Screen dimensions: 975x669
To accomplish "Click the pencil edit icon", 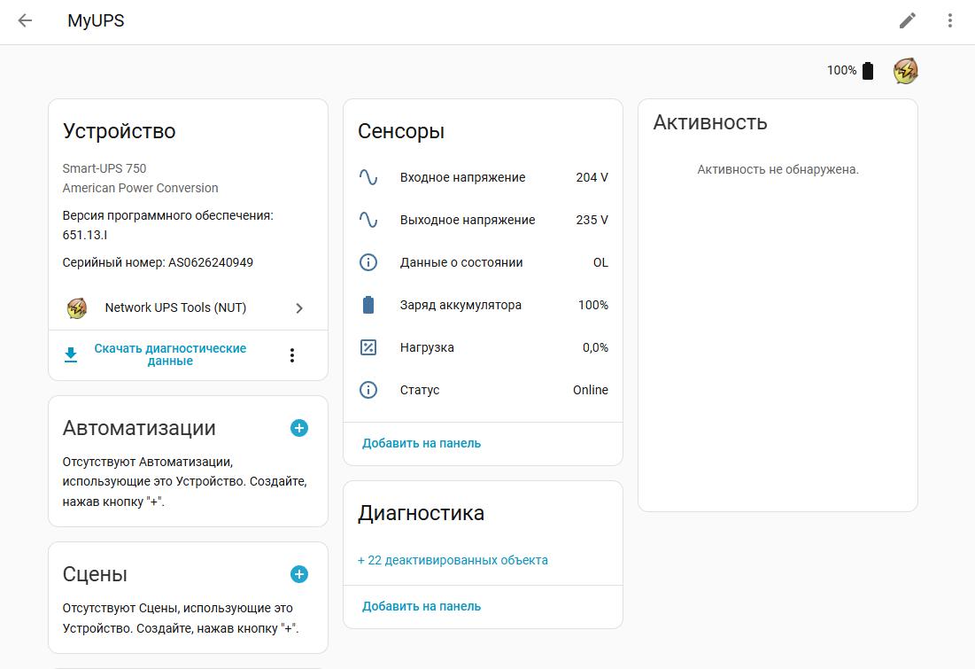I will click(x=908, y=20).
